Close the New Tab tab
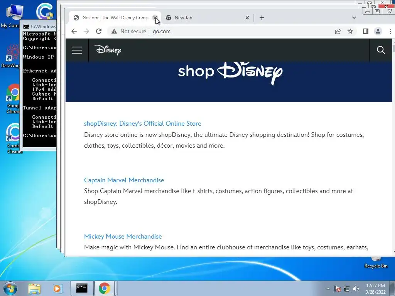Image resolution: width=395 pixels, height=296 pixels. (x=247, y=18)
